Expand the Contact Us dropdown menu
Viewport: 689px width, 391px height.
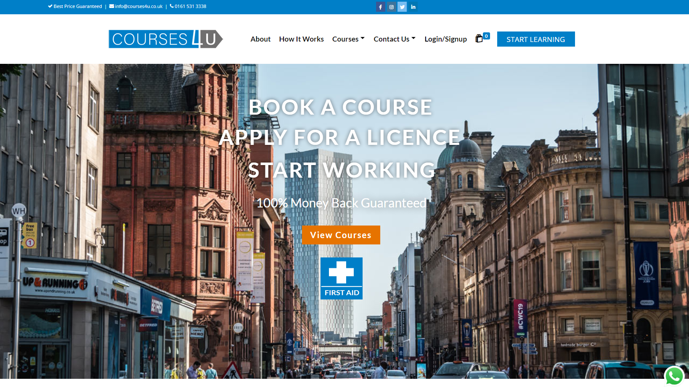[391, 39]
